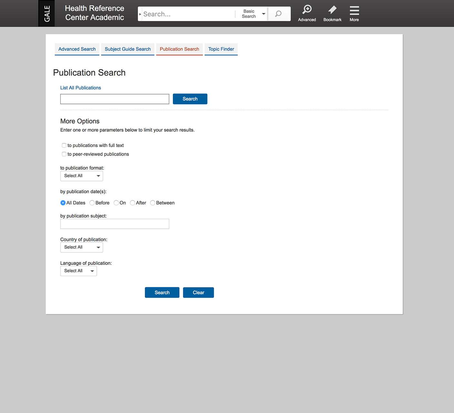Click the header Search... input field
Screen dimensions: 454x413
point(189,14)
